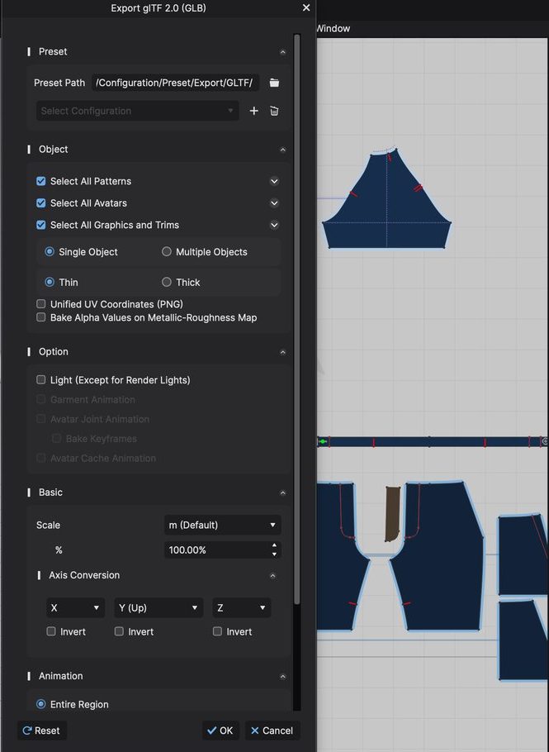This screenshot has width=549, height=752.
Task: Open the Scale unit dropdown
Action: (x=222, y=525)
